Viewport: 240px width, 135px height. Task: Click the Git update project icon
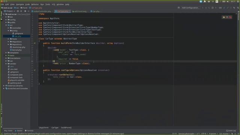(224, 7)
